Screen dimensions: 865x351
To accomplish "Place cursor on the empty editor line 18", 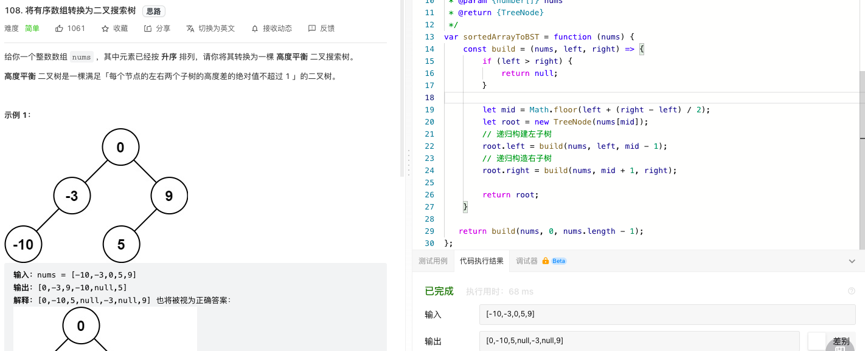I will pyautogui.click(x=651, y=98).
